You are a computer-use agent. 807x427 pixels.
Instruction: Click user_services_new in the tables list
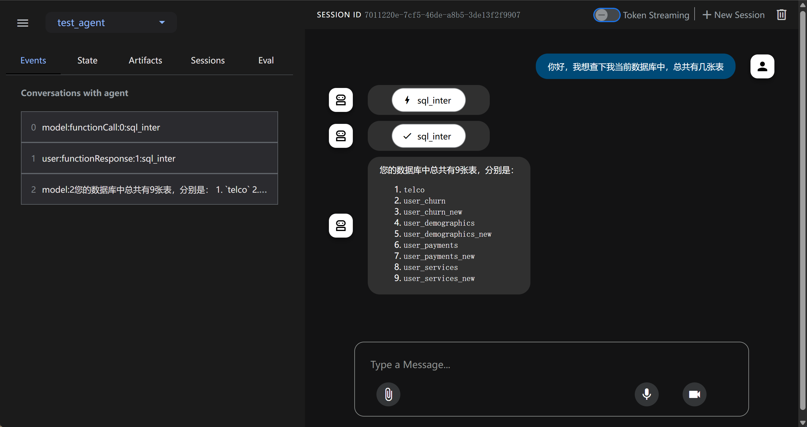(439, 278)
